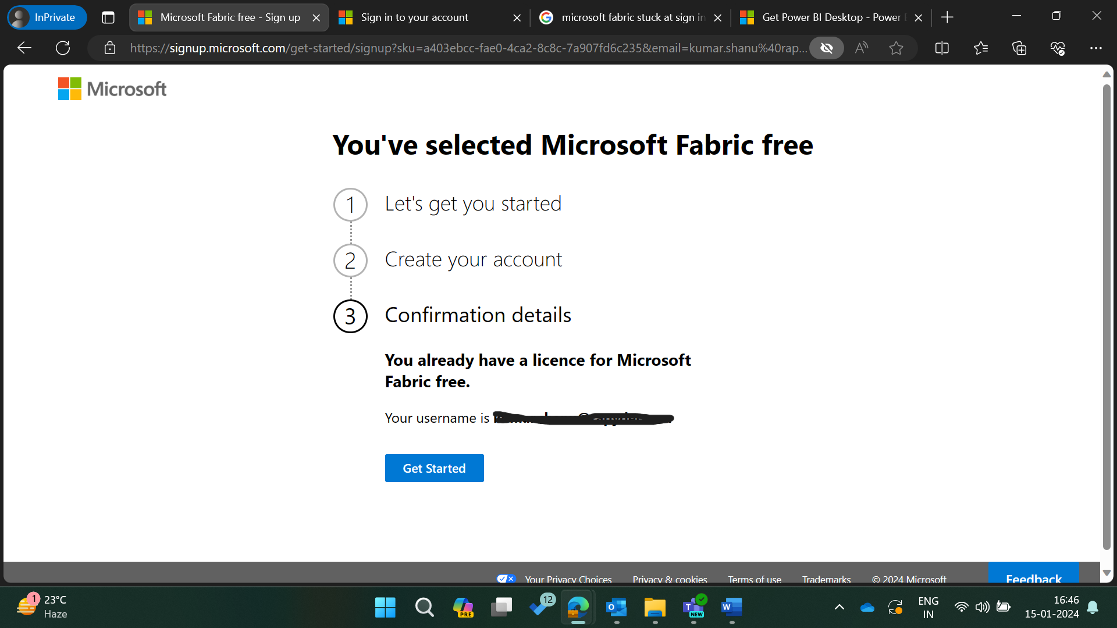Open the Favorites list
Viewport: 1117px width, 628px height.
pos(981,48)
